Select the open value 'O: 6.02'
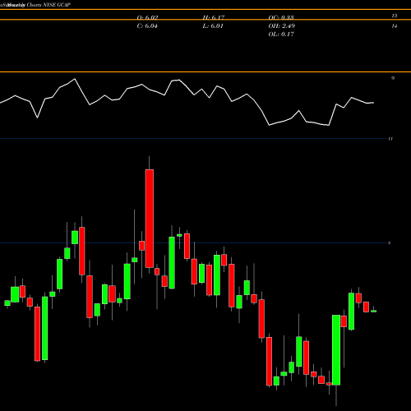Image resolution: width=411 pixels, height=411 pixels. (147, 17)
